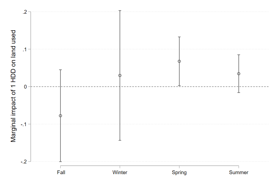The height and width of the screenshot is (183, 275).
Task: Click the Winter point estimate marker
Action: pyautogui.click(x=120, y=75)
